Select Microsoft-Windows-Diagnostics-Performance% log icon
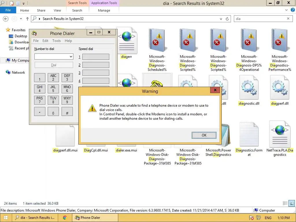Screen dimensions: 296x222 (280, 40)
